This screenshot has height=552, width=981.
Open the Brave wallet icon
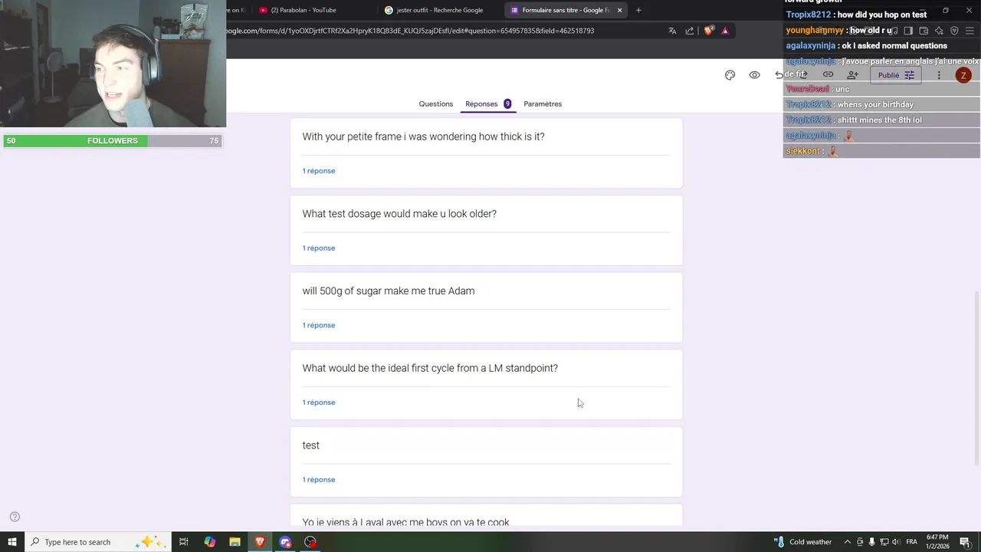tap(924, 31)
